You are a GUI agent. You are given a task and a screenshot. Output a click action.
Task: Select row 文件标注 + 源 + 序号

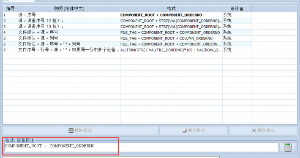(x=69, y=32)
